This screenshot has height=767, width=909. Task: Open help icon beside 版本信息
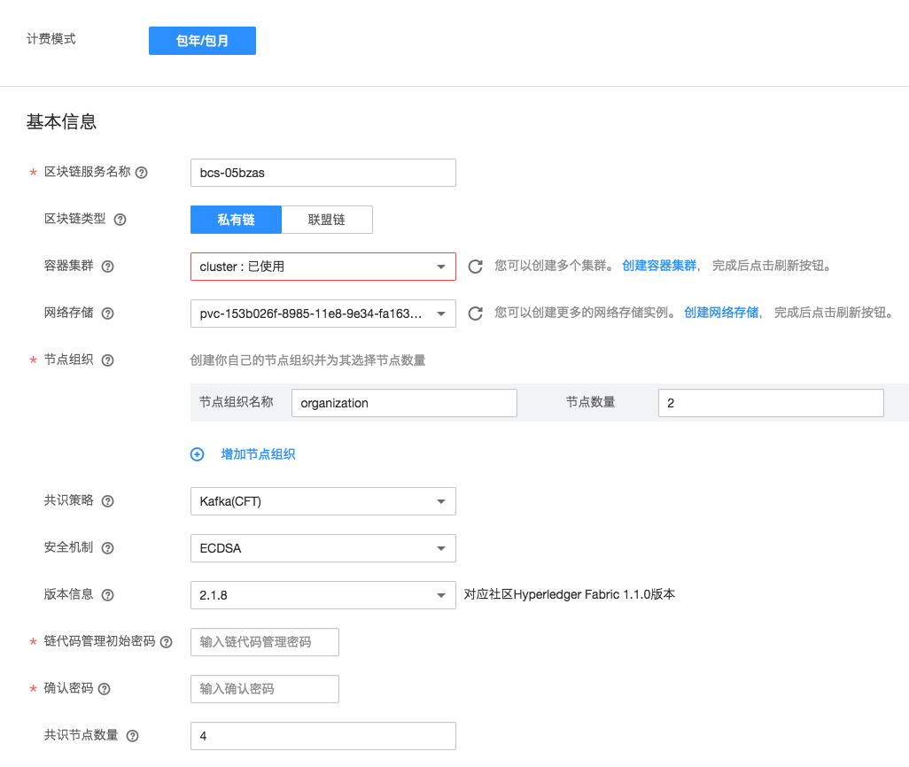click(x=108, y=595)
